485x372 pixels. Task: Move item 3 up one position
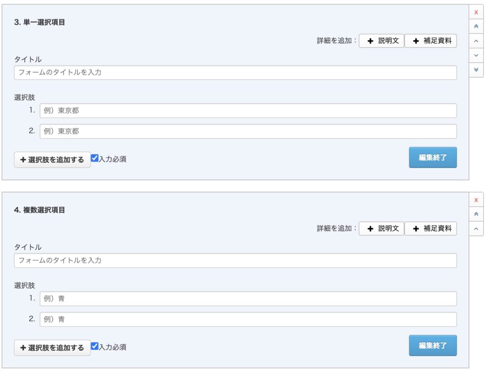click(x=476, y=41)
